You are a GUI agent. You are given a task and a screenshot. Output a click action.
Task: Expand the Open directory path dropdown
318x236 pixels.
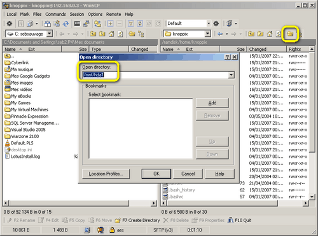pyautogui.click(x=231, y=75)
